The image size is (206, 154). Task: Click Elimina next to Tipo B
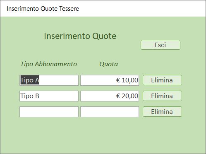point(162,96)
